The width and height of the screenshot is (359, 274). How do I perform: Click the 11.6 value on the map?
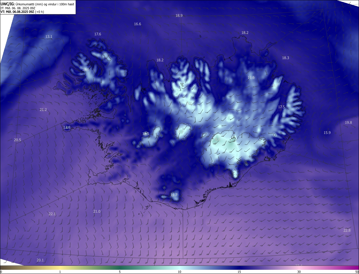[x=251, y=78]
